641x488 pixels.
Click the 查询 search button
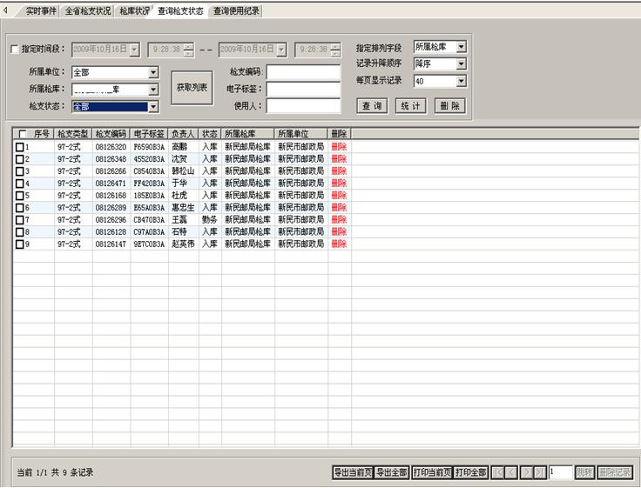pos(372,105)
